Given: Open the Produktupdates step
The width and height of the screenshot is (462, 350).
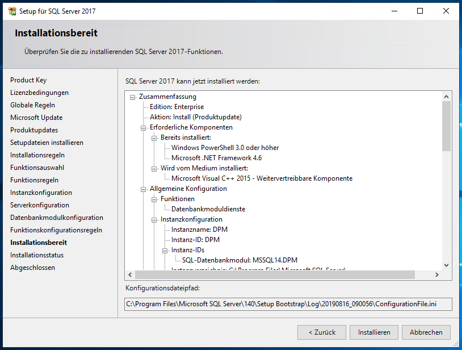Looking at the screenshot, I should [34, 130].
